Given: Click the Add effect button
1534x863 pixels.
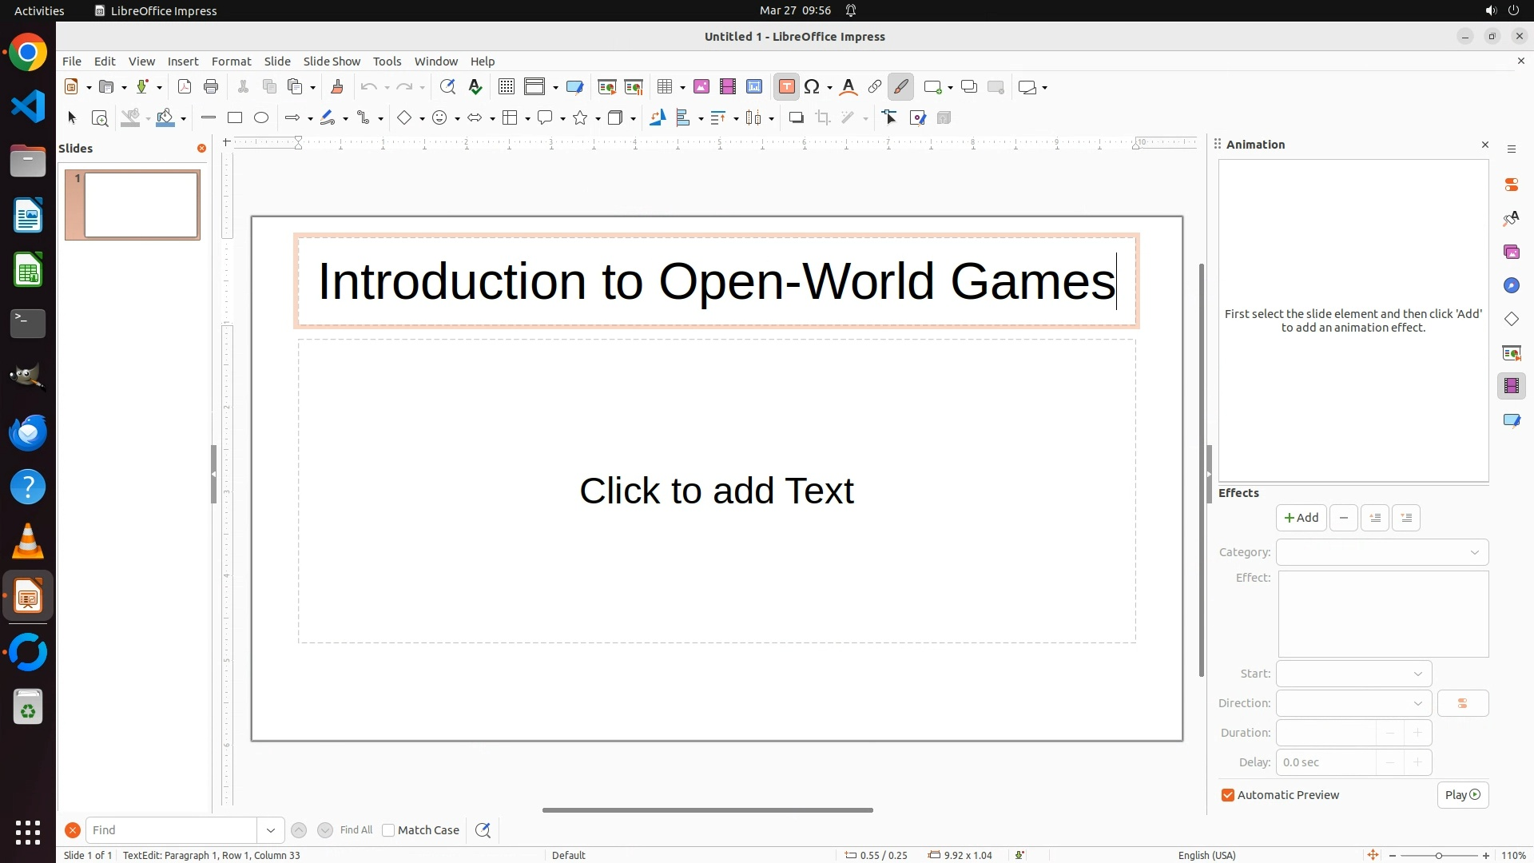Looking at the screenshot, I should point(1301,518).
